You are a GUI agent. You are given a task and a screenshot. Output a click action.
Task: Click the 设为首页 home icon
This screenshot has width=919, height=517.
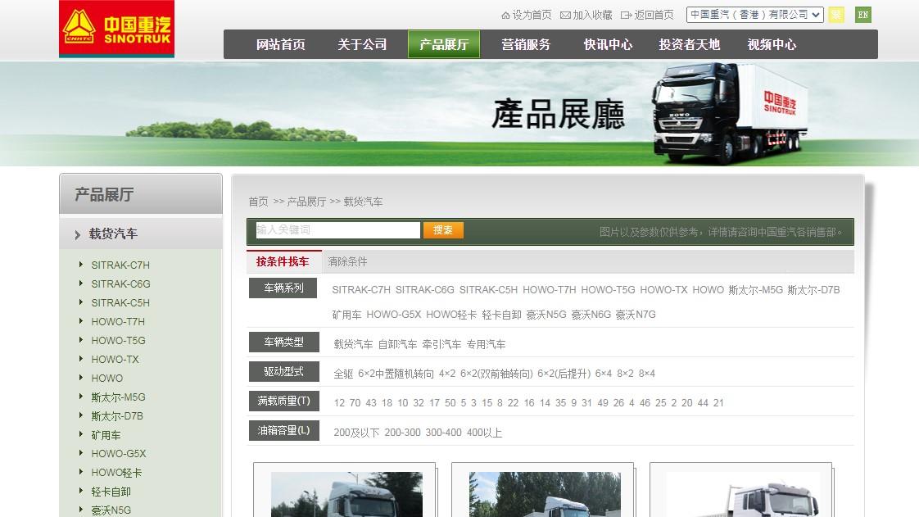tap(505, 15)
